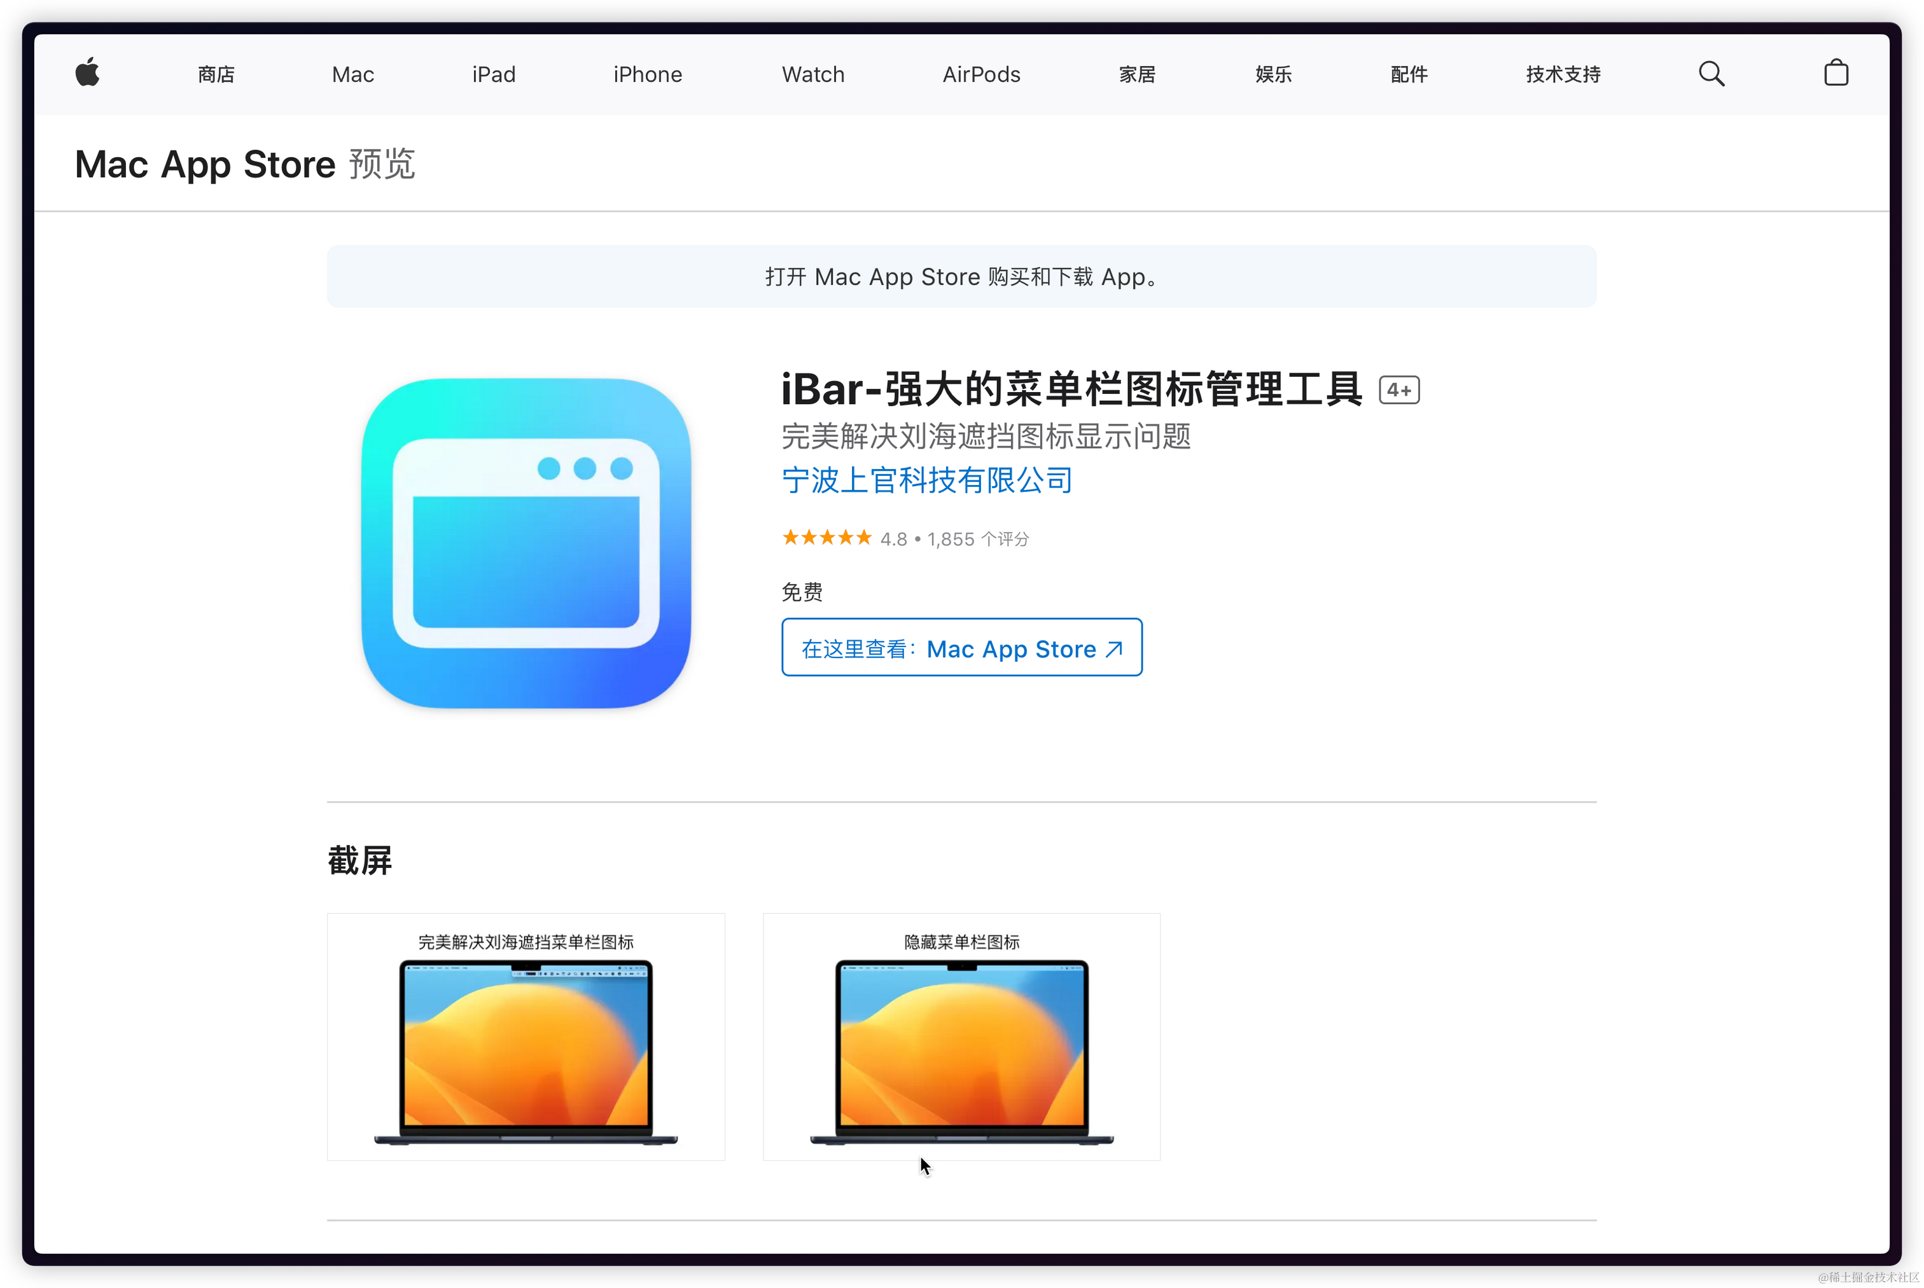Click the 4+ age rating badge

[x=1398, y=390]
